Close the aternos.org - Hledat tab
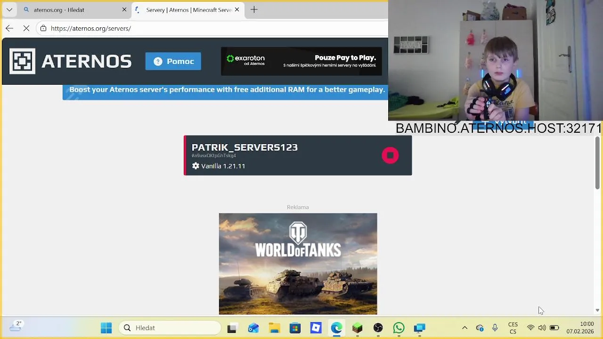 (124, 9)
